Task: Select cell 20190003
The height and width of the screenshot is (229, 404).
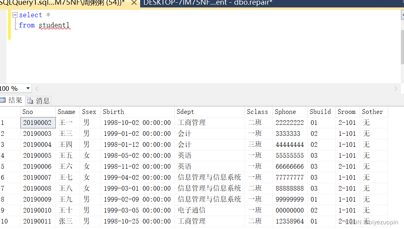Action: 38,133
